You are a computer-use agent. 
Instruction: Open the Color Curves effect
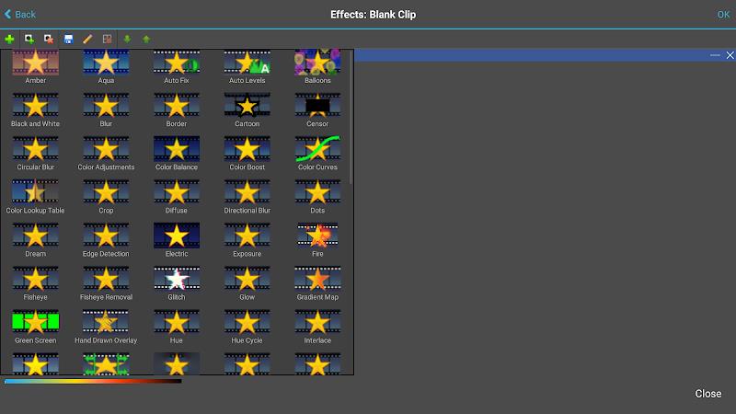pyautogui.click(x=317, y=154)
